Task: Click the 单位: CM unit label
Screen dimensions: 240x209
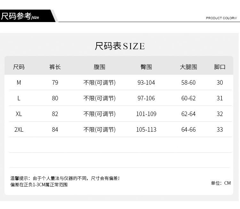Action: (221, 183)
